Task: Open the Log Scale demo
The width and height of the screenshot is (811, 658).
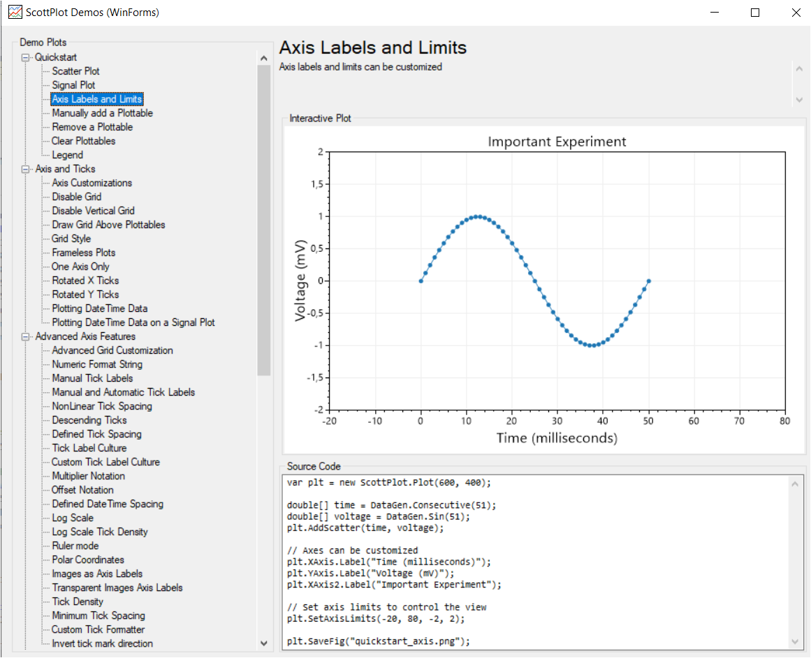Action: (73, 517)
